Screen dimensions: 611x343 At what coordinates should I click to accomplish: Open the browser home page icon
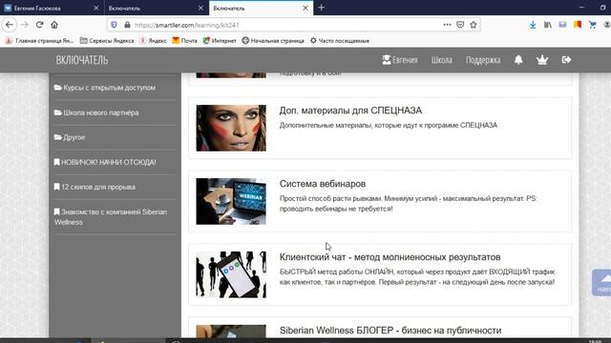(x=54, y=25)
